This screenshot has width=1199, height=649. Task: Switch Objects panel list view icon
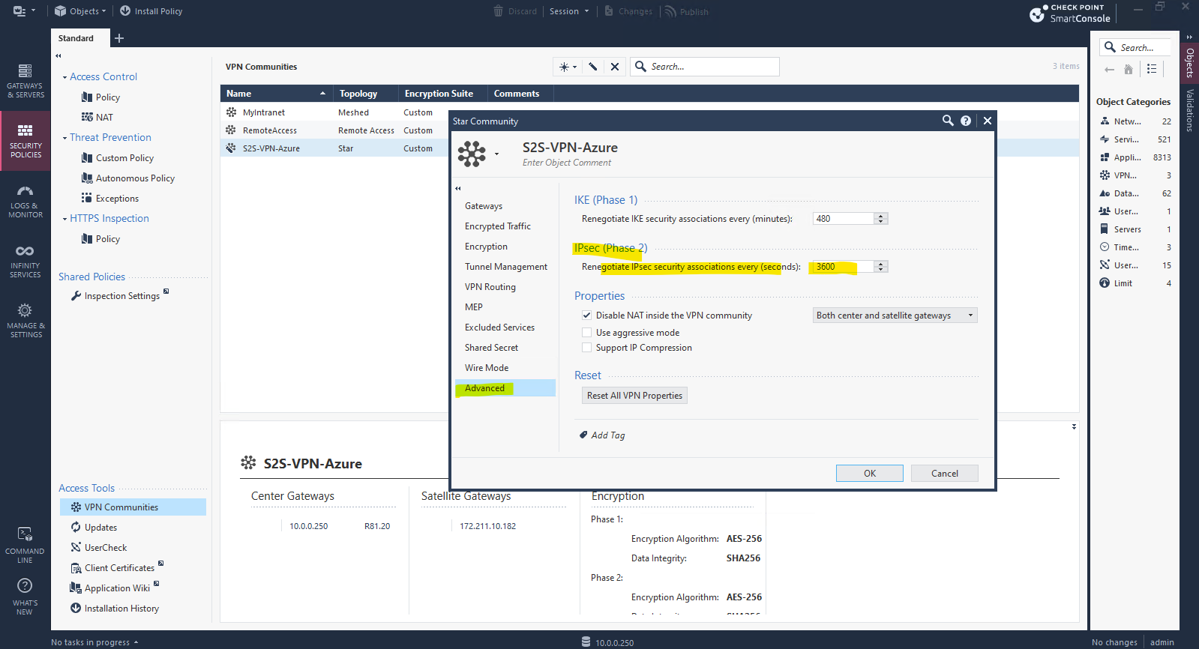coord(1152,69)
